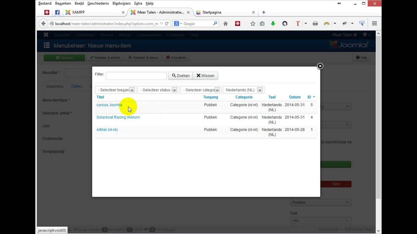Sort the list by Titel
Screen dimensions: 417x234
100,97
